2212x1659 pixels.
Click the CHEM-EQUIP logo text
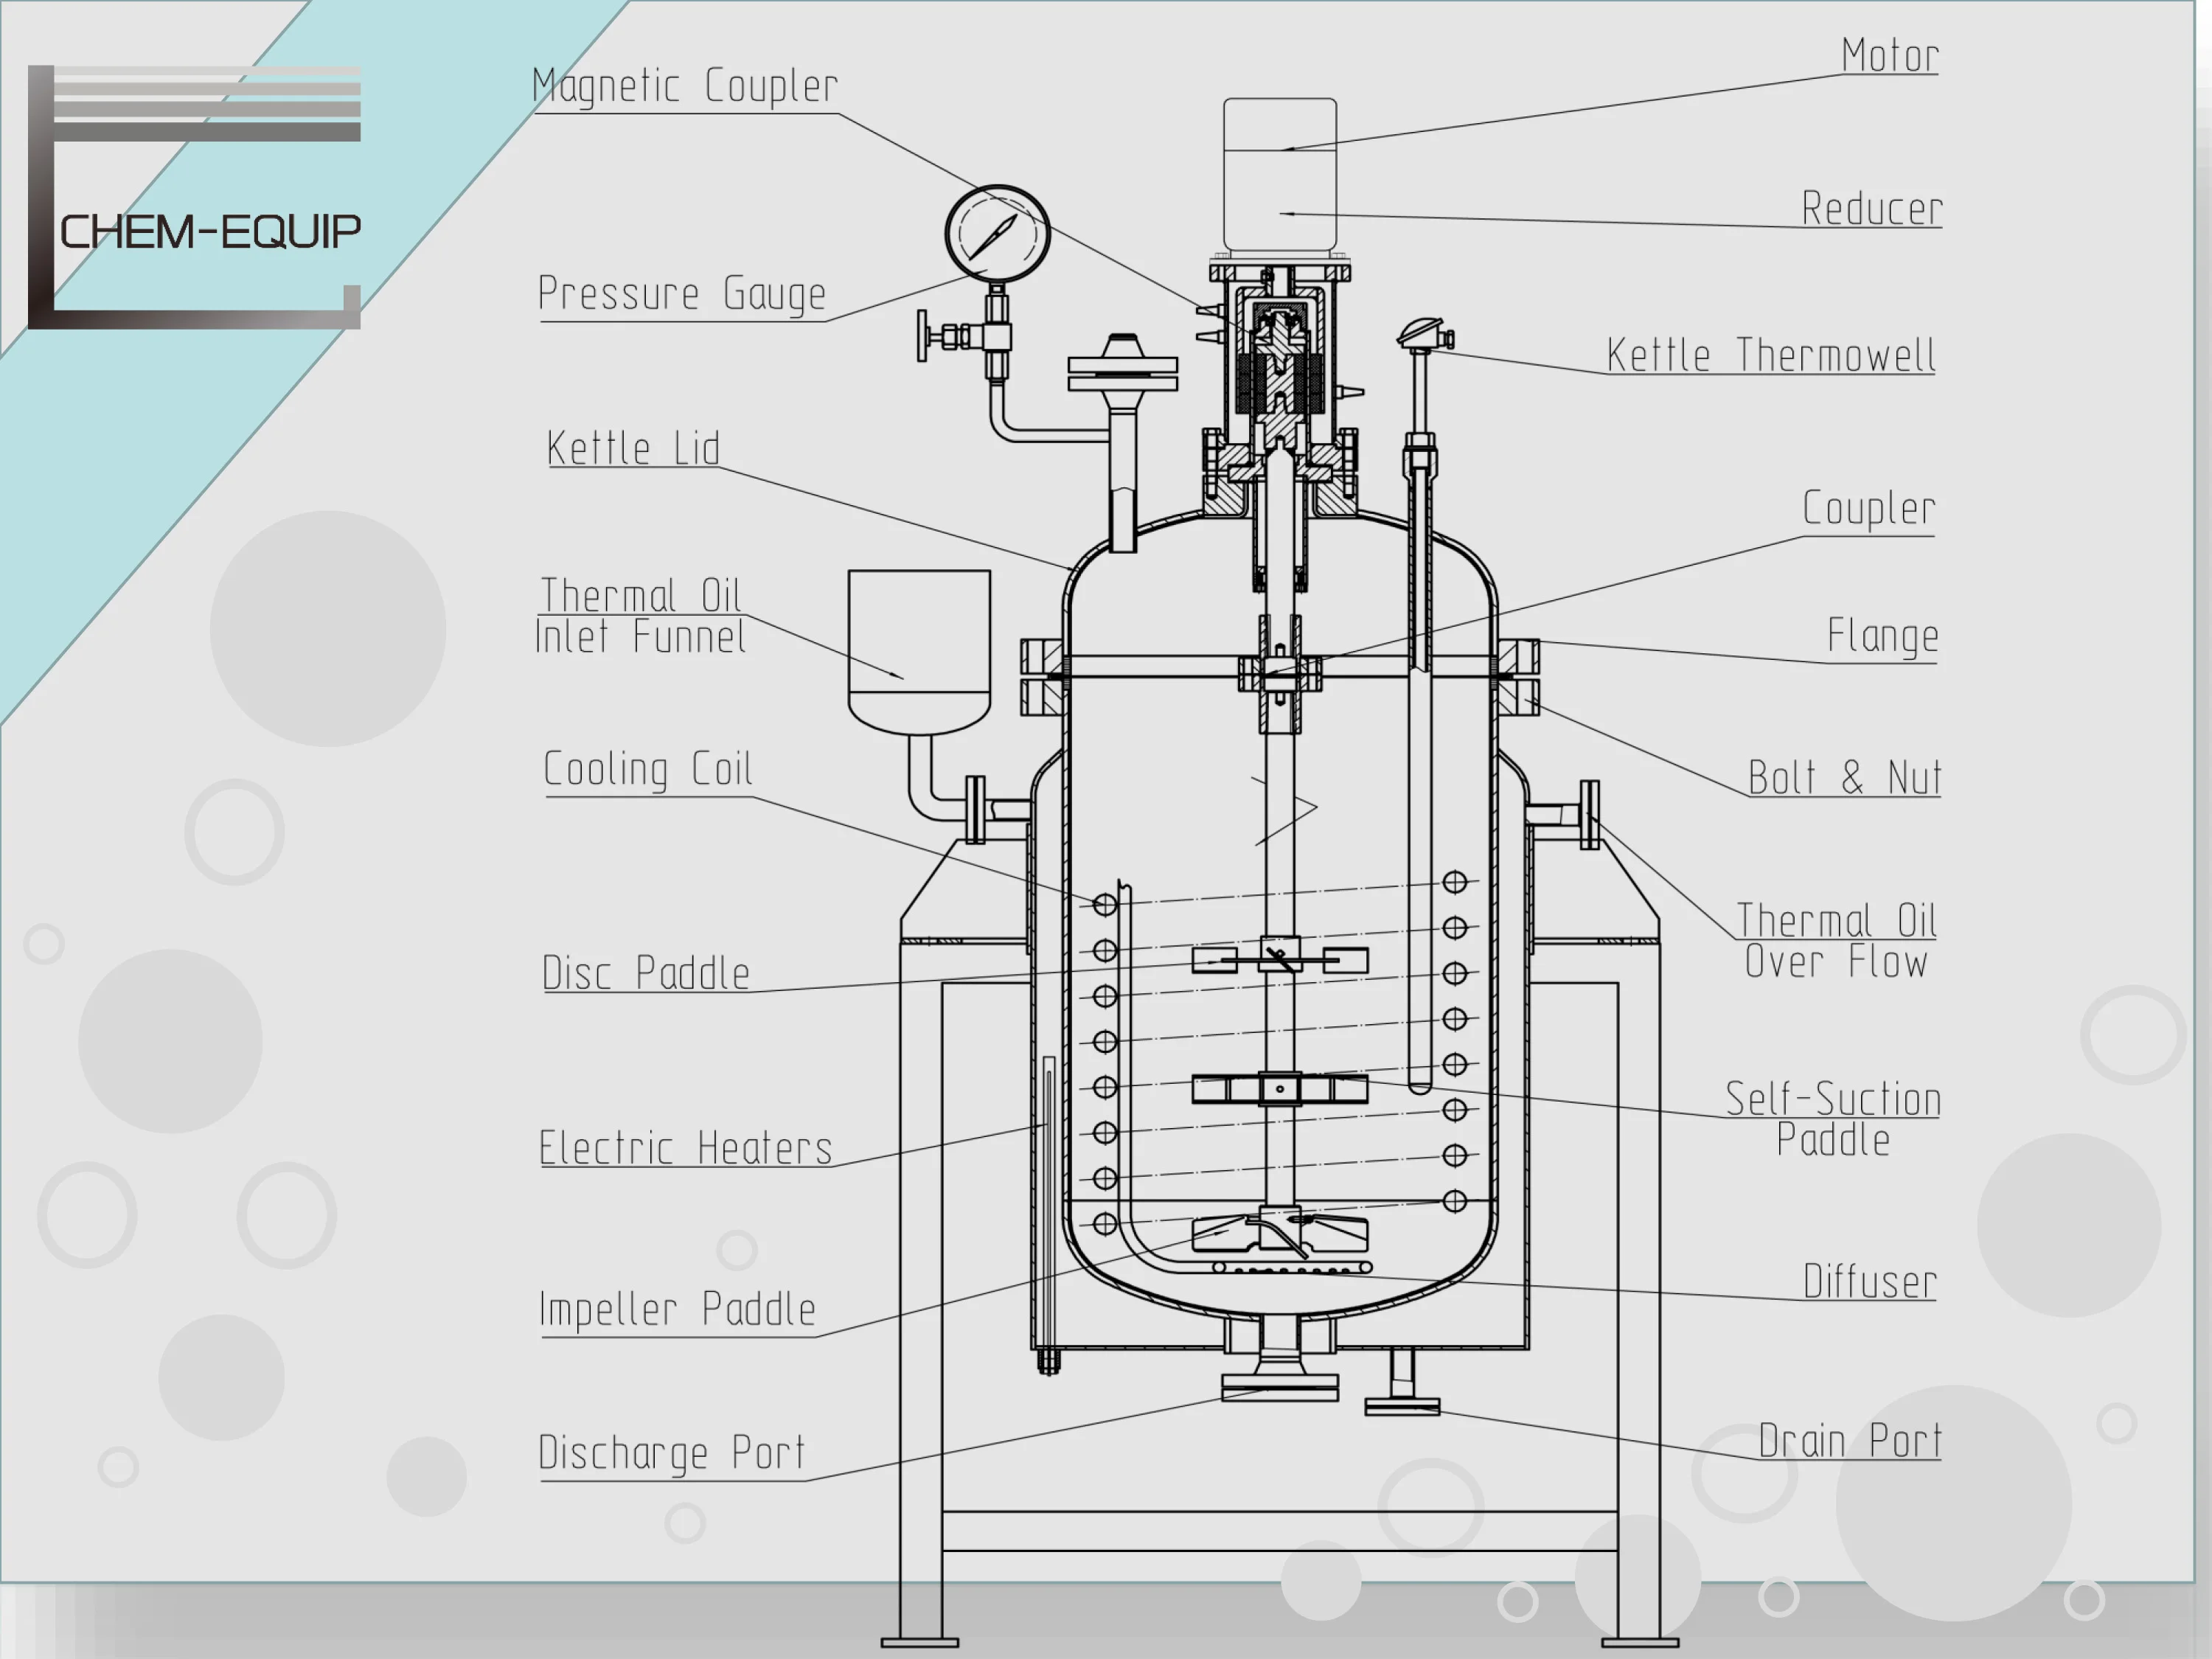(x=210, y=232)
